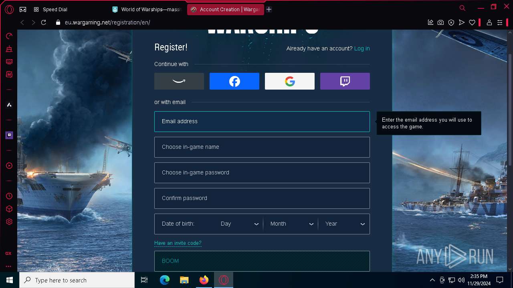Click the Have an invite code link
Image resolution: width=513 pixels, height=288 pixels.
pyautogui.click(x=178, y=243)
